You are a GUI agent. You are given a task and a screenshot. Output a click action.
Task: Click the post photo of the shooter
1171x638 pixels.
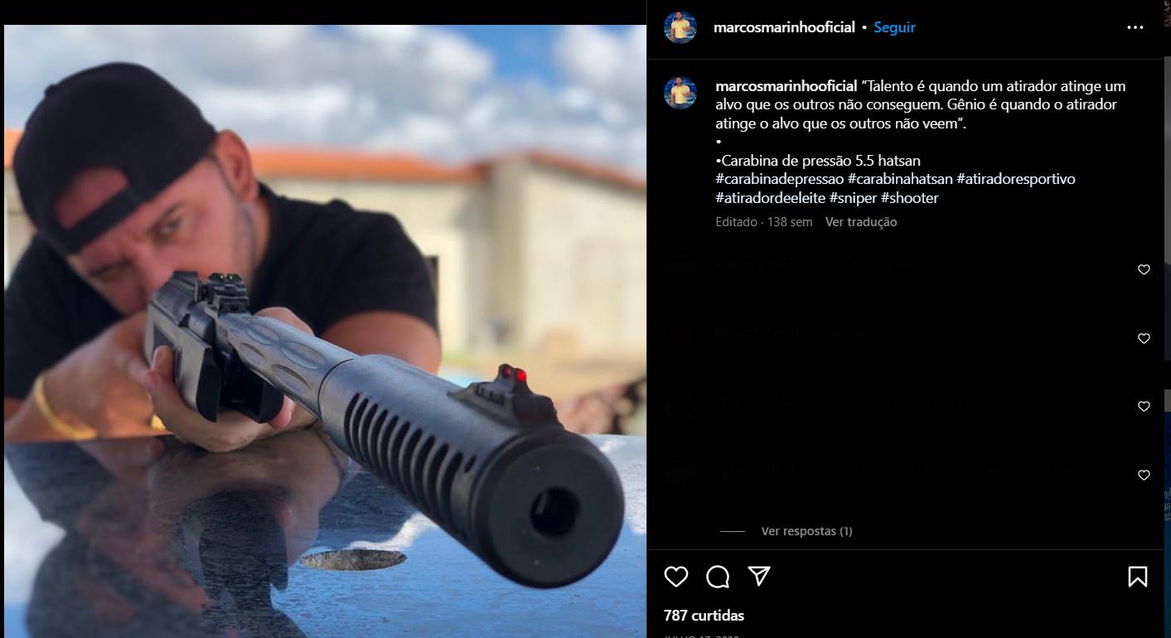325,331
